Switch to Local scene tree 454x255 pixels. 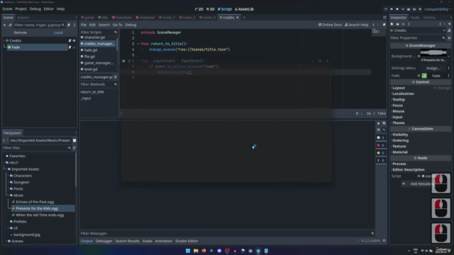coord(58,33)
